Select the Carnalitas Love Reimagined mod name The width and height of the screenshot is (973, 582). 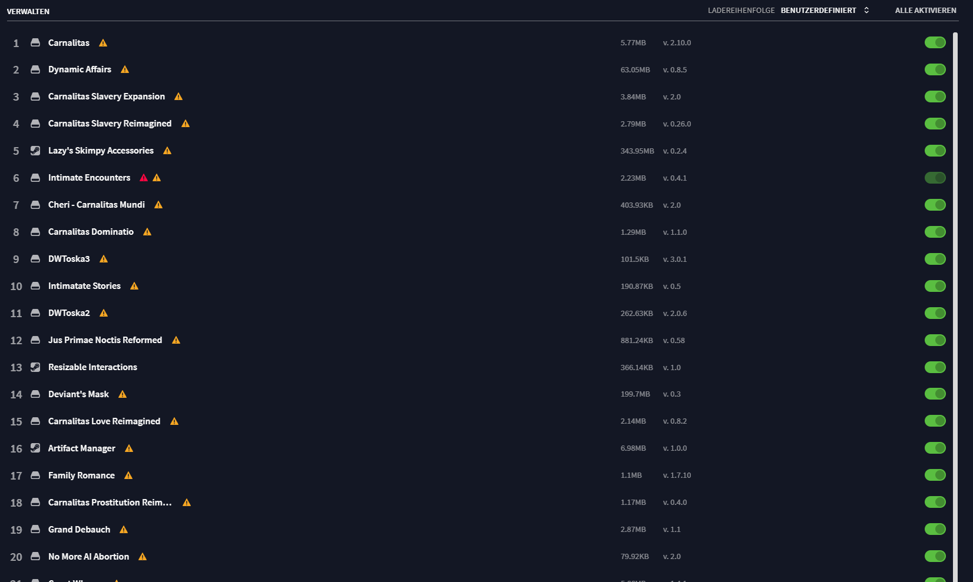coord(104,421)
